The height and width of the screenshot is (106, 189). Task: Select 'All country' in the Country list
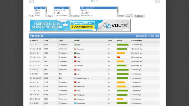pos(98,8)
